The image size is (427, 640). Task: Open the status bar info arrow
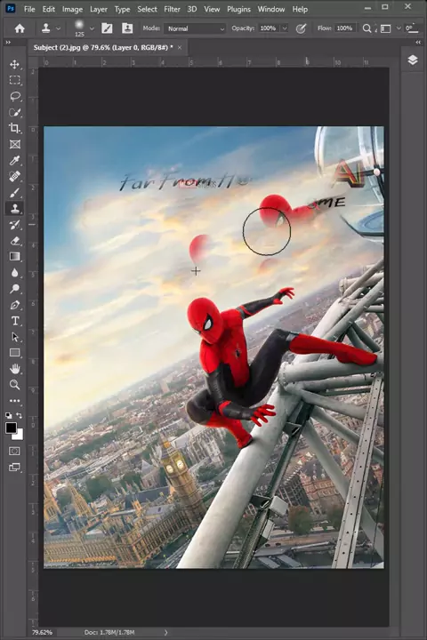point(165,632)
